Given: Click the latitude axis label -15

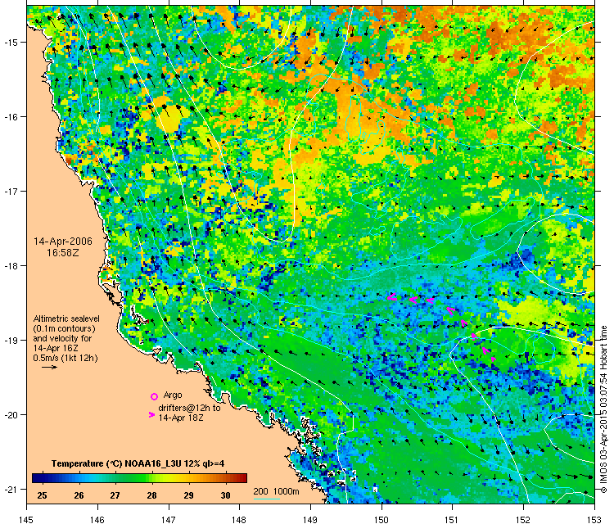Looking at the screenshot, I should click(10, 43).
